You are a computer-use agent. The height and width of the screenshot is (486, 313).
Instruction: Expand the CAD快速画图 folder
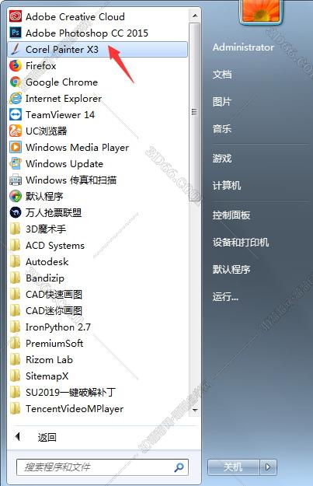pos(46,295)
